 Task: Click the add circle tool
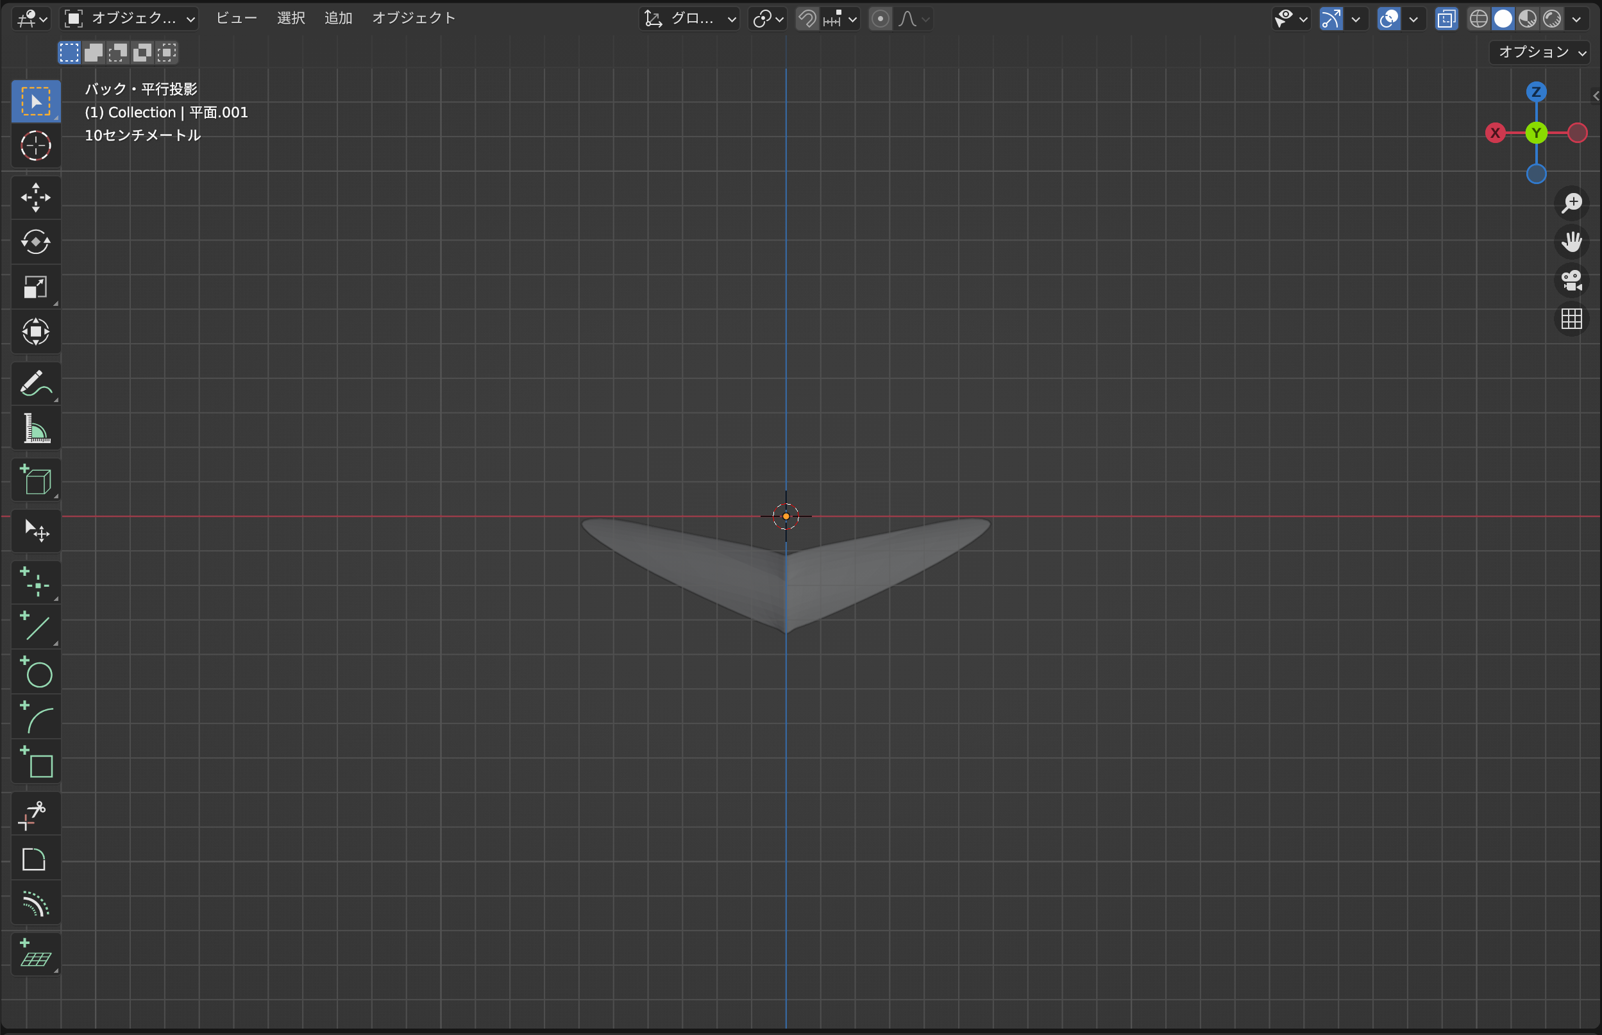pos(36,672)
